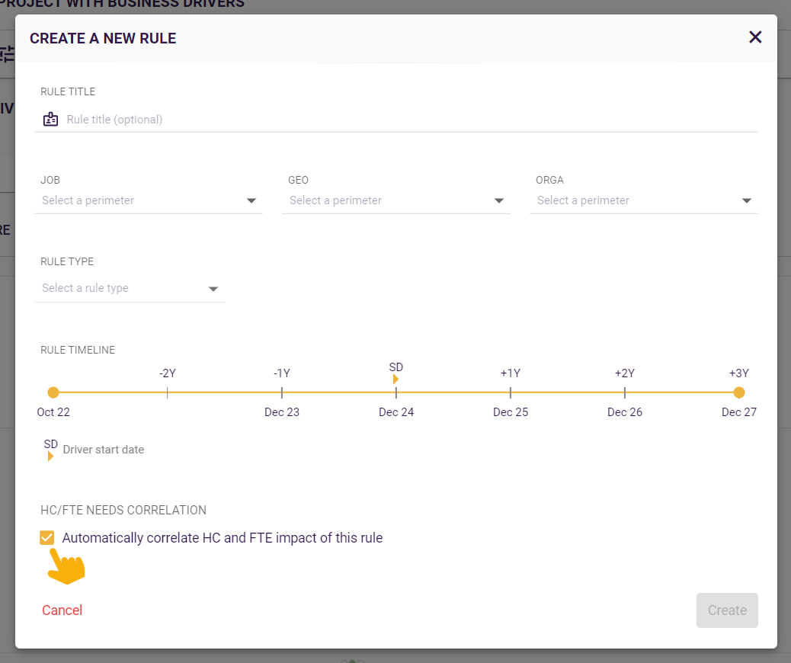The image size is (791, 663).
Task: Click the +1Y tick on the timeline
Action: click(511, 392)
